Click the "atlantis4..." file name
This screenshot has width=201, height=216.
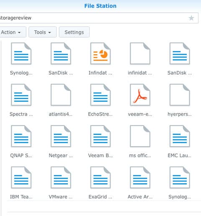[x=61, y=114]
